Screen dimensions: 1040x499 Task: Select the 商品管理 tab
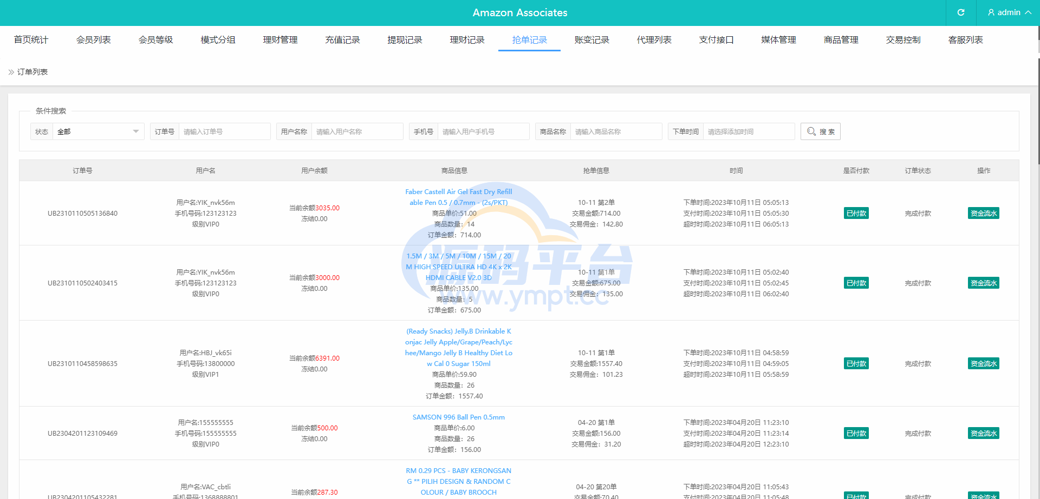tap(841, 39)
